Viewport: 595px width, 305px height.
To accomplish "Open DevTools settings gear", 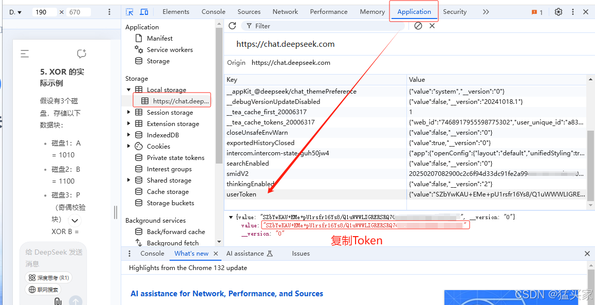I will (x=558, y=12).
